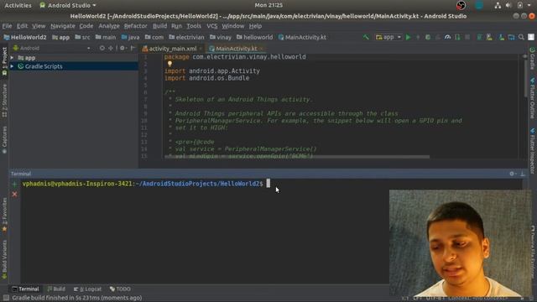Click the Make Project hammer icon
Screen dimensions: 537x302
pos(366,37)
